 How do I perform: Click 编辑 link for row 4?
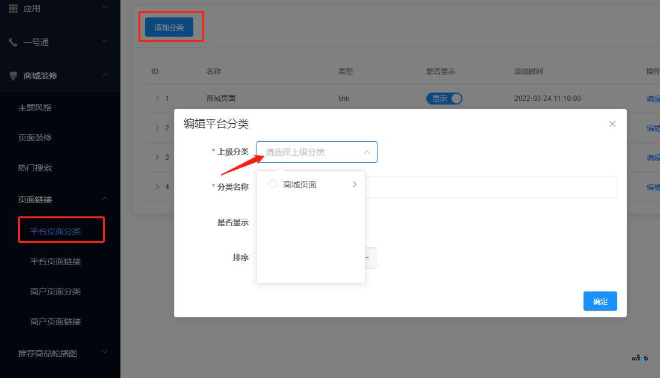(653, 187)
